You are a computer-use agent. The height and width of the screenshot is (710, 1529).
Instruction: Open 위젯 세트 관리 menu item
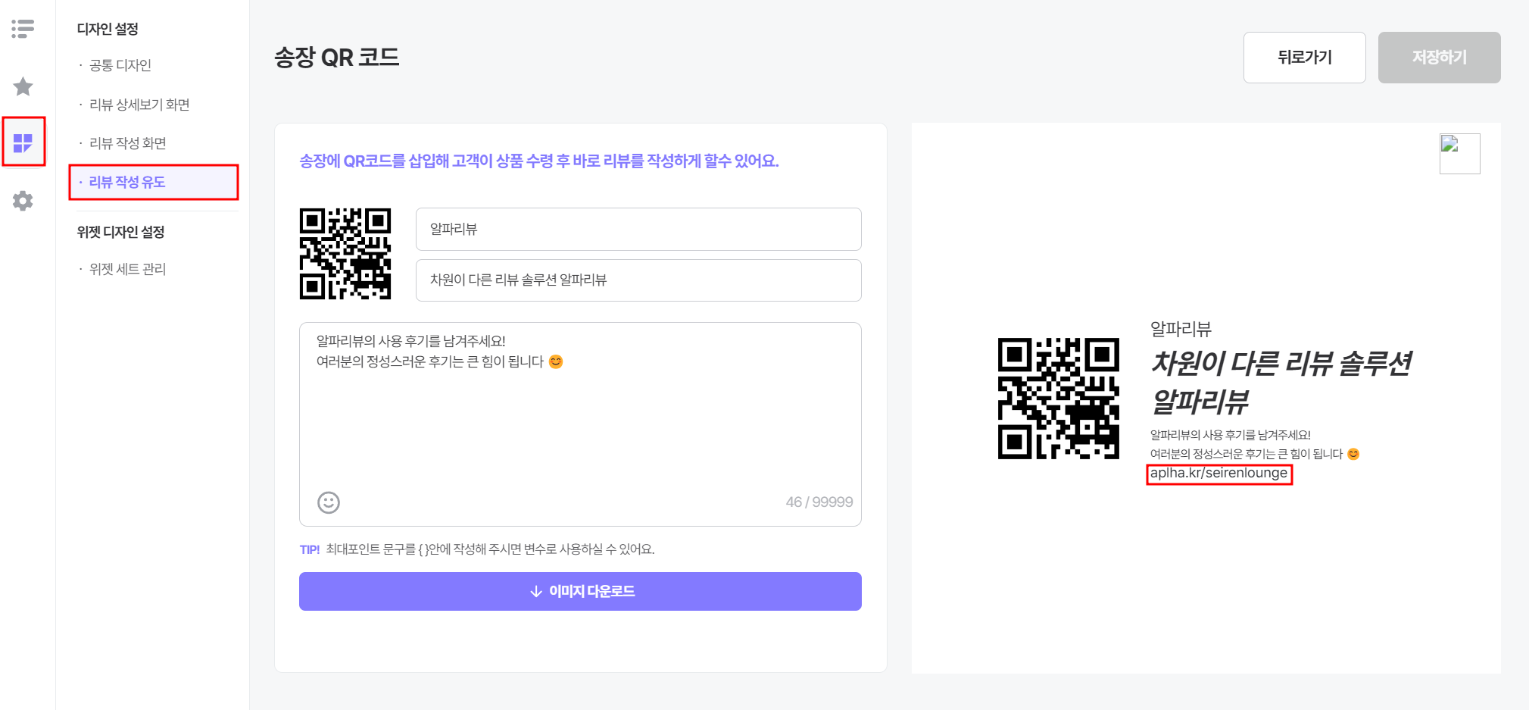pyautogui.click(x=128, y=269)
